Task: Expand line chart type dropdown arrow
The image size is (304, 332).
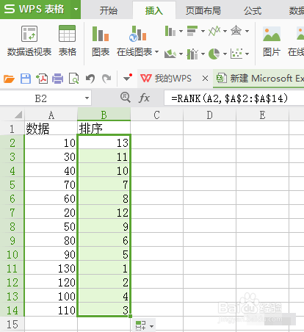Action: (x=225, y=31)
